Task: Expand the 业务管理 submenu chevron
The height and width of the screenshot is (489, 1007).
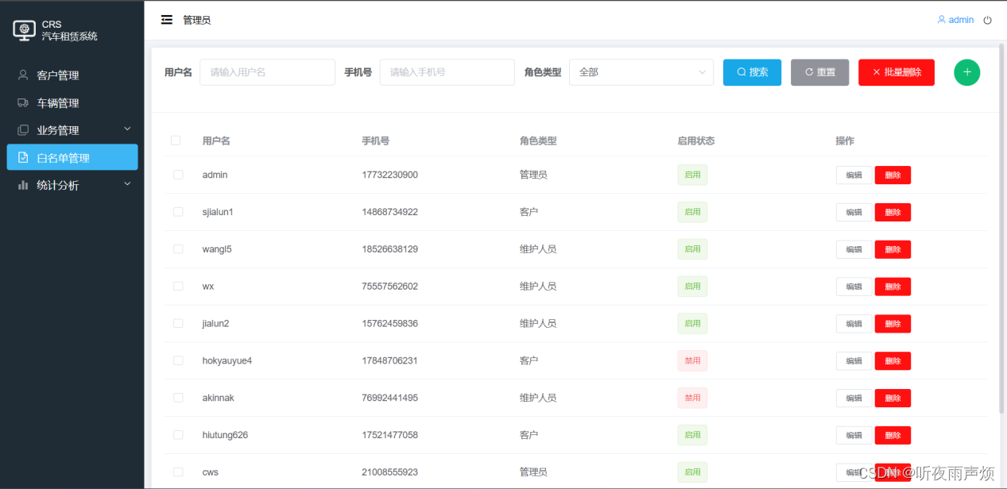Action: point(127,129)
